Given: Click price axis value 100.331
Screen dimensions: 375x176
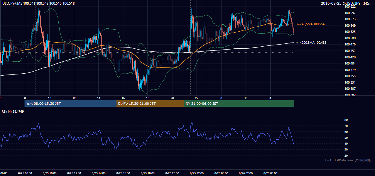Looking at the screenshot, I should pyautogui.click(x=350, y=82).
